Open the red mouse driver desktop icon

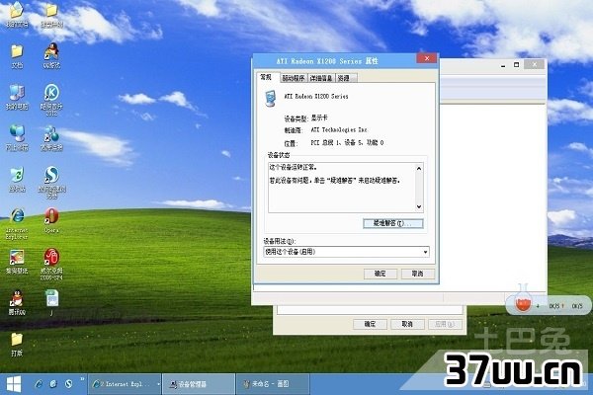click(51, 257)
